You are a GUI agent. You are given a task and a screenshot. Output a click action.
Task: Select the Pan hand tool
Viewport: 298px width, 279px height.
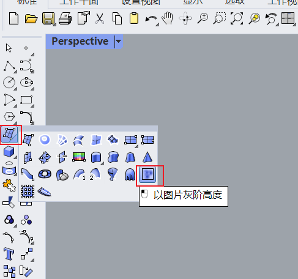pyautogui.click(x=168, y=18)
